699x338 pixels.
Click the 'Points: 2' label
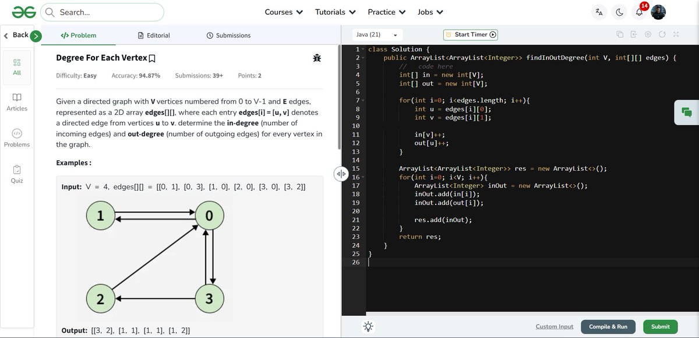pyautogui.click(x=250, y=76)
